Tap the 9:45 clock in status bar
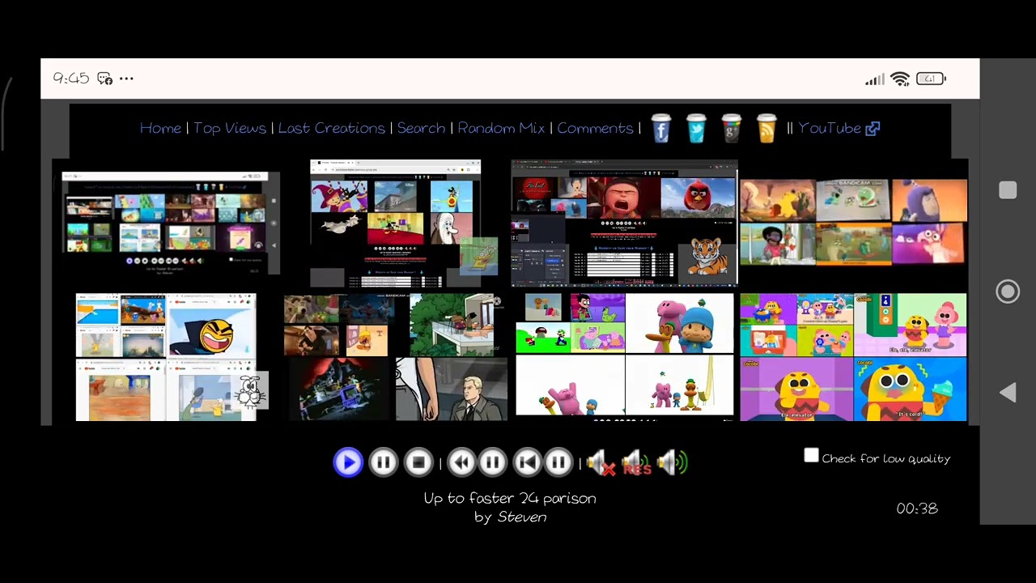 [x=70, y=79]
